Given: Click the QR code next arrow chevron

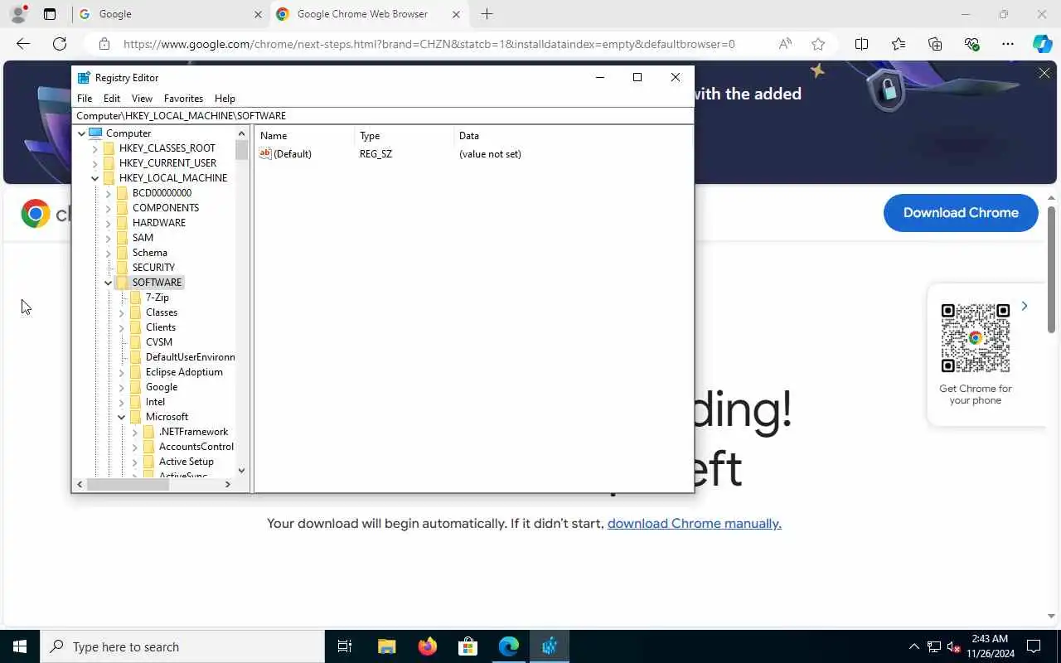Looking at the screenshot, I should coord(1025,307).
